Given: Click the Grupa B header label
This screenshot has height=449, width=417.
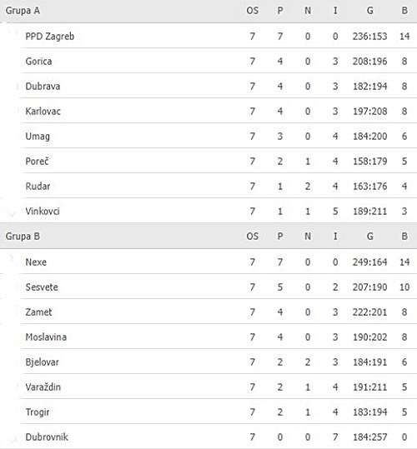Looking at the screenshot, I should pyautogui.click(x=23, y=237).
